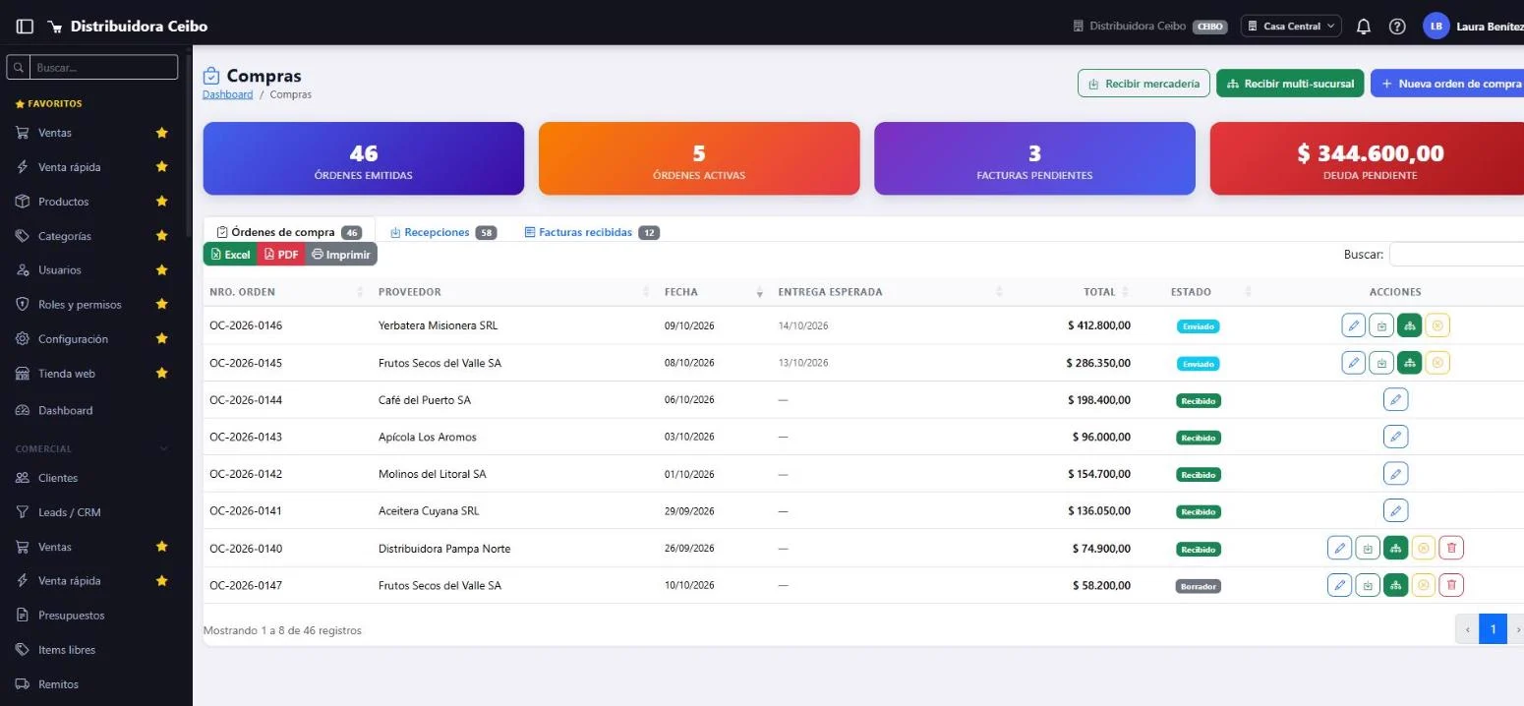Toggle the Usuarios favorite star

(162, 270)
